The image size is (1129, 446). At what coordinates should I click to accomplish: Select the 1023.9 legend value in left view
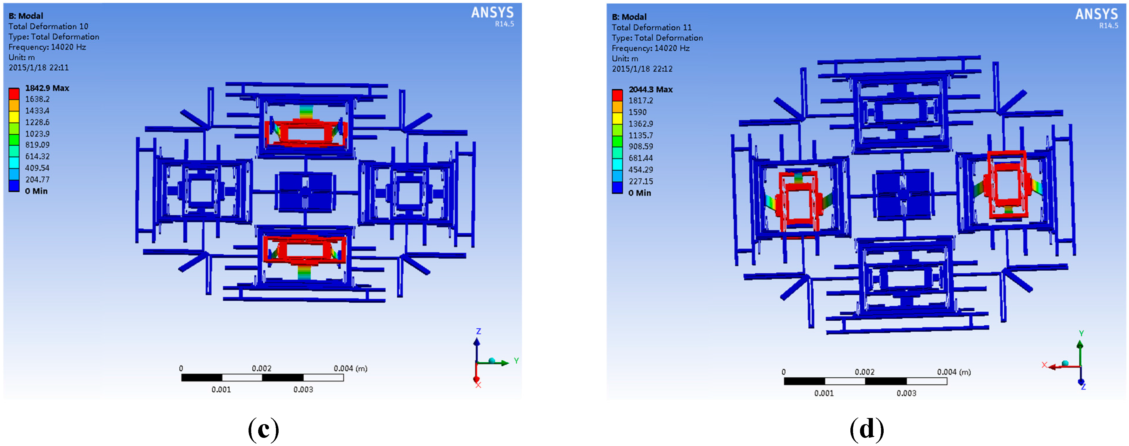coord(37,134)
